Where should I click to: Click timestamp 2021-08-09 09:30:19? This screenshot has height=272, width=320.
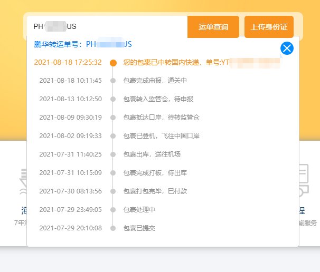tap(70, 118)
